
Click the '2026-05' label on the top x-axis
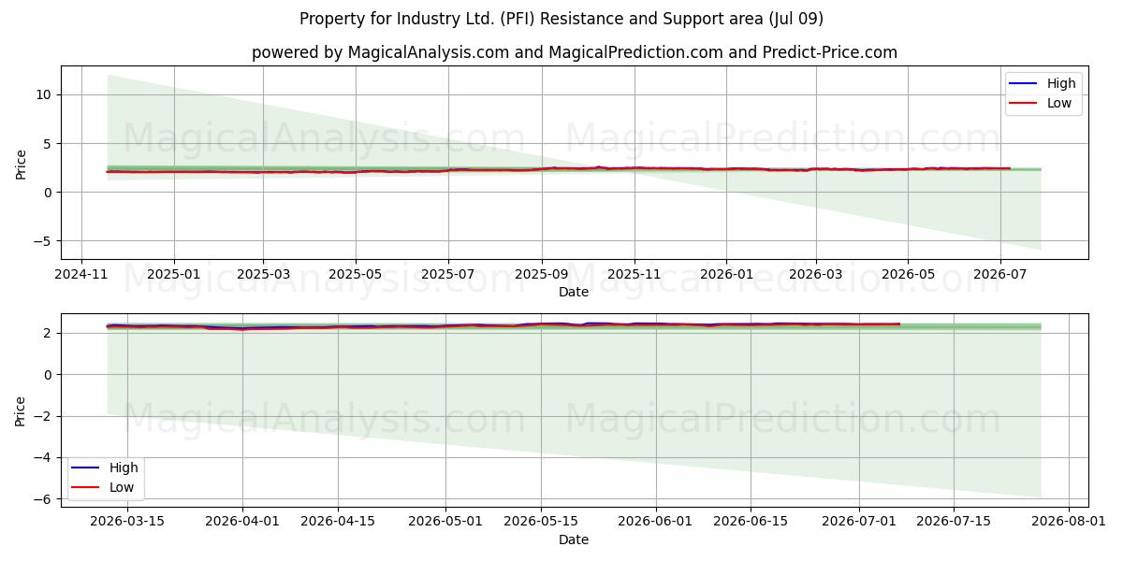[x=908, y=274]
